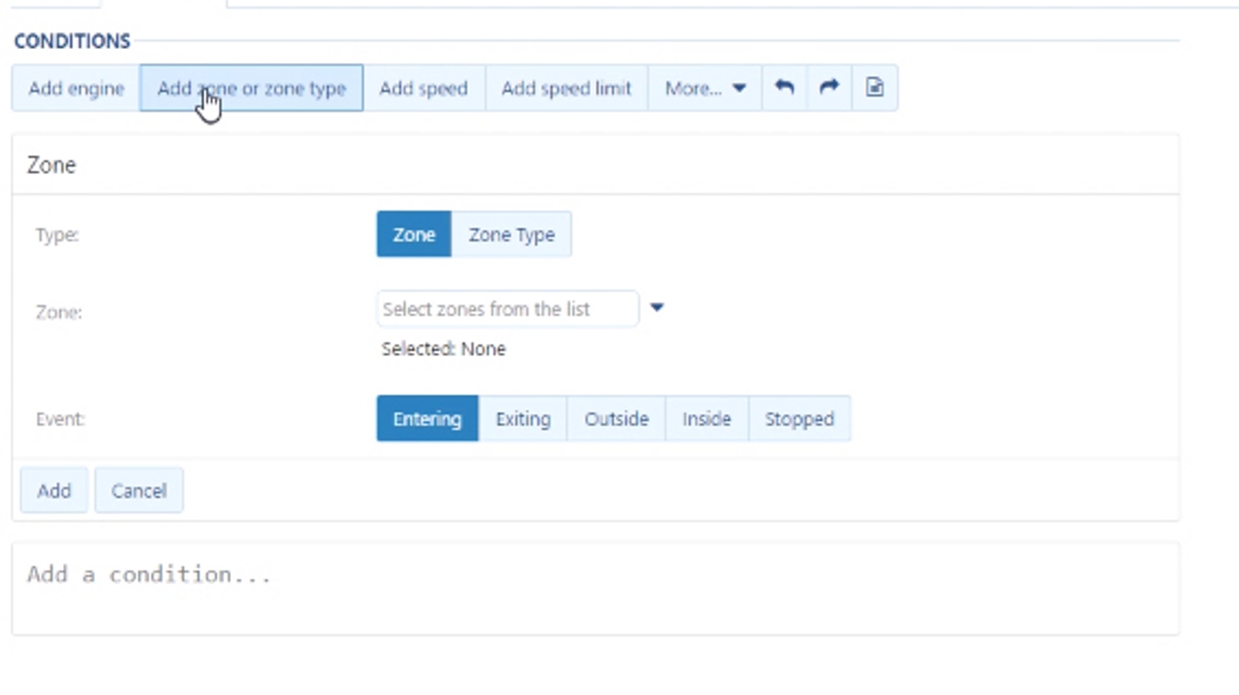Click the undo arrow icon

click(784, 88)
